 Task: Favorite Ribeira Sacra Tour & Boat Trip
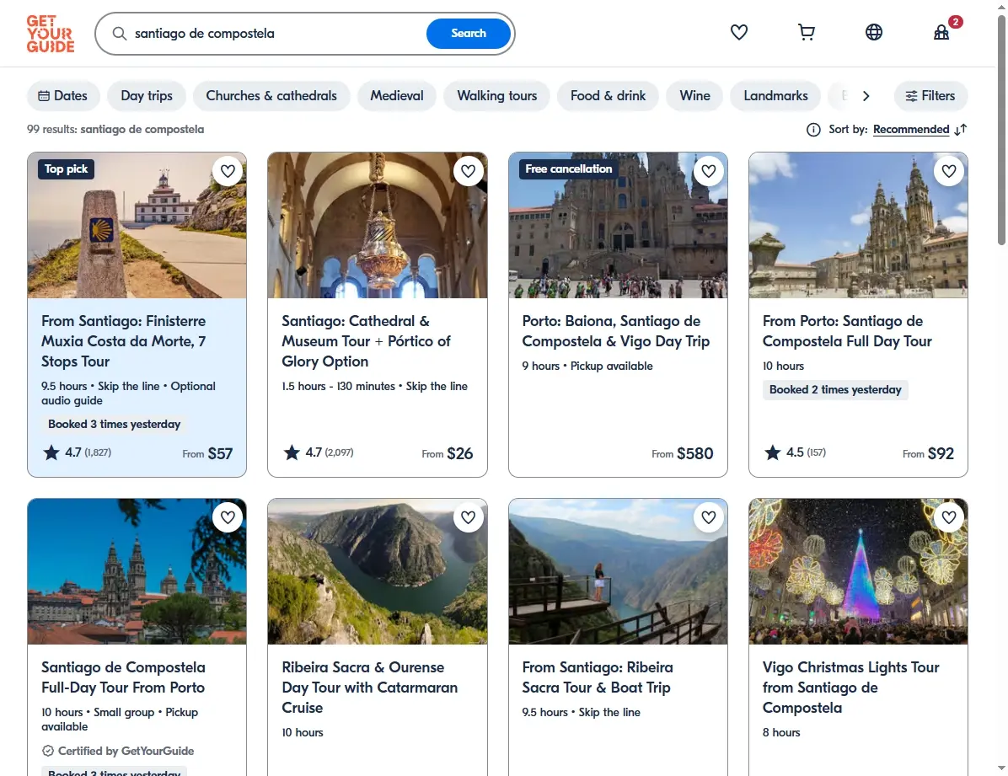coord(709,517)
